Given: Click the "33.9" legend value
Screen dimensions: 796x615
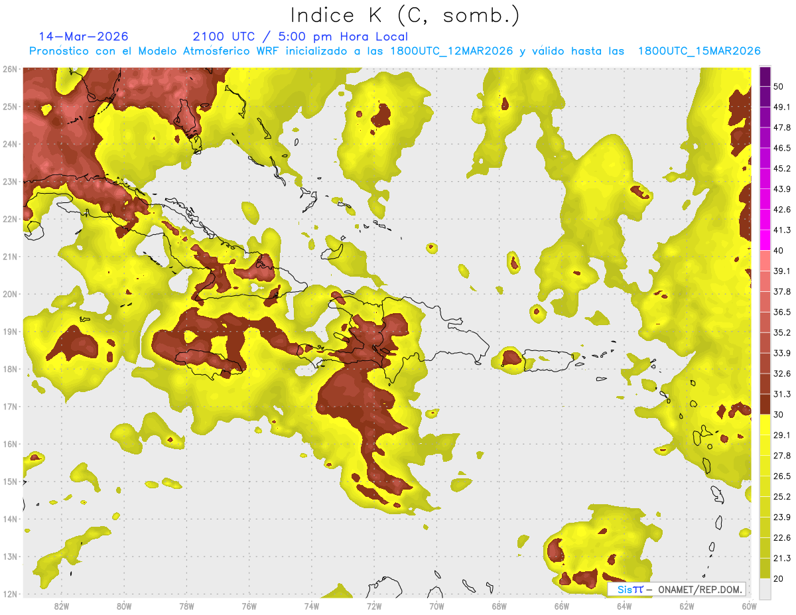Looking at the screenshot, I should 782,353.
